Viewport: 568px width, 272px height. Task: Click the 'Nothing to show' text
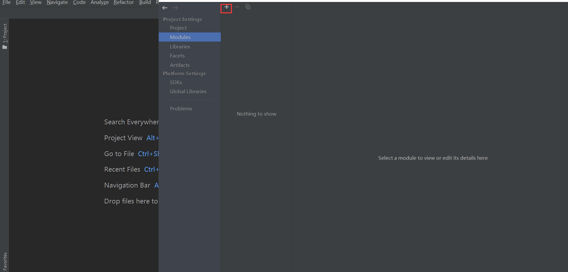pyautogui.click(x=257, y=114)
